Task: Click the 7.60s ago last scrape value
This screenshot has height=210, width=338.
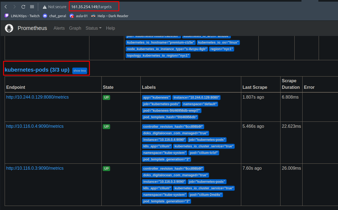Action: (252, 168)
